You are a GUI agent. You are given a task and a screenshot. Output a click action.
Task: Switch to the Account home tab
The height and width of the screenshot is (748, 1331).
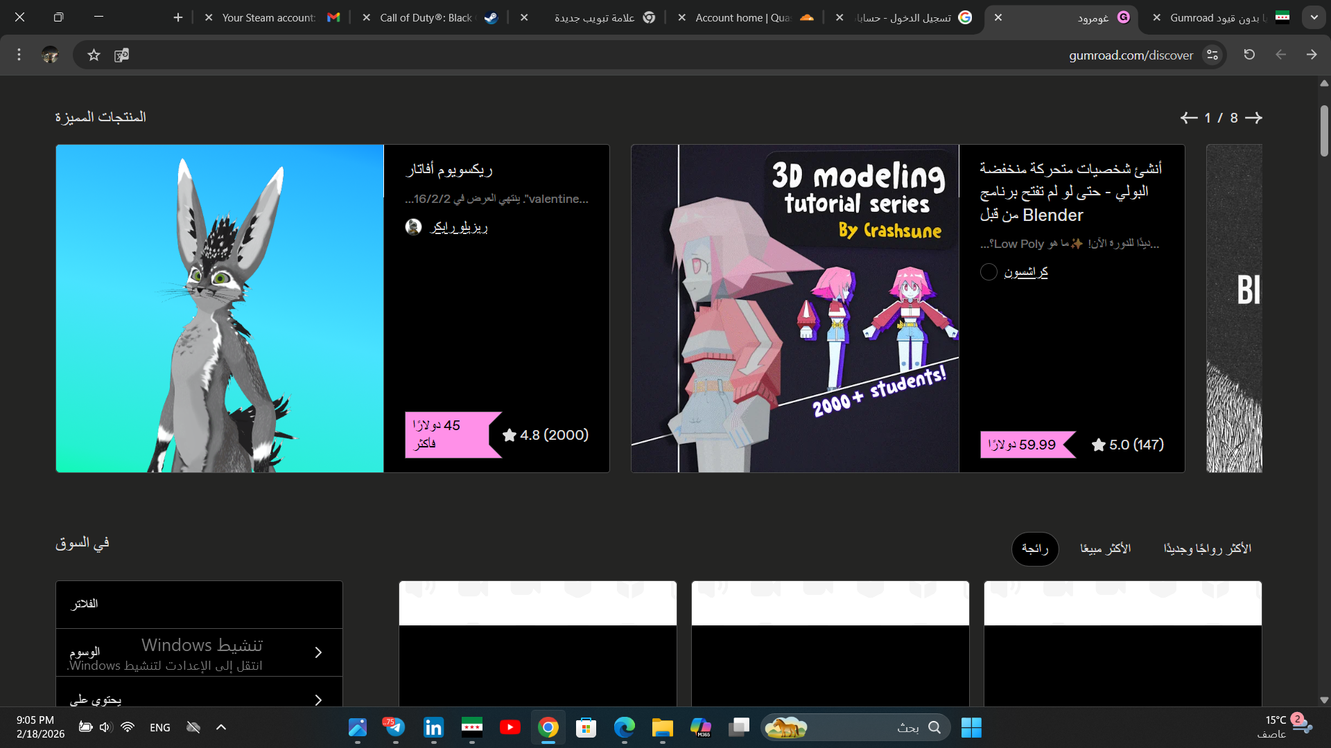click(742, 17)
